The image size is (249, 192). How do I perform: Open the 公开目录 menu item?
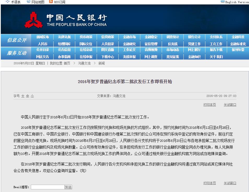pos(43,50)
